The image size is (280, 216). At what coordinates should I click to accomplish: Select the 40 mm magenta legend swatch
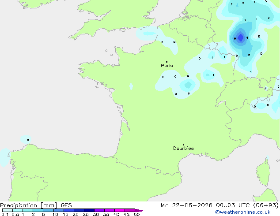point(120,210)
